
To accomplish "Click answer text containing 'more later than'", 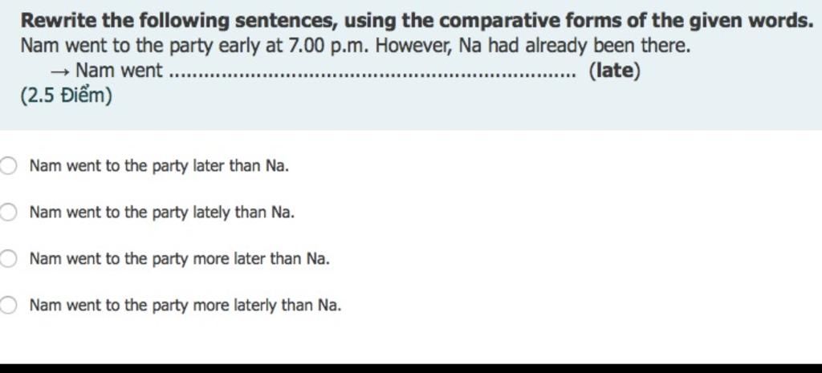I will pyautogui.click(x=179, y=258).
